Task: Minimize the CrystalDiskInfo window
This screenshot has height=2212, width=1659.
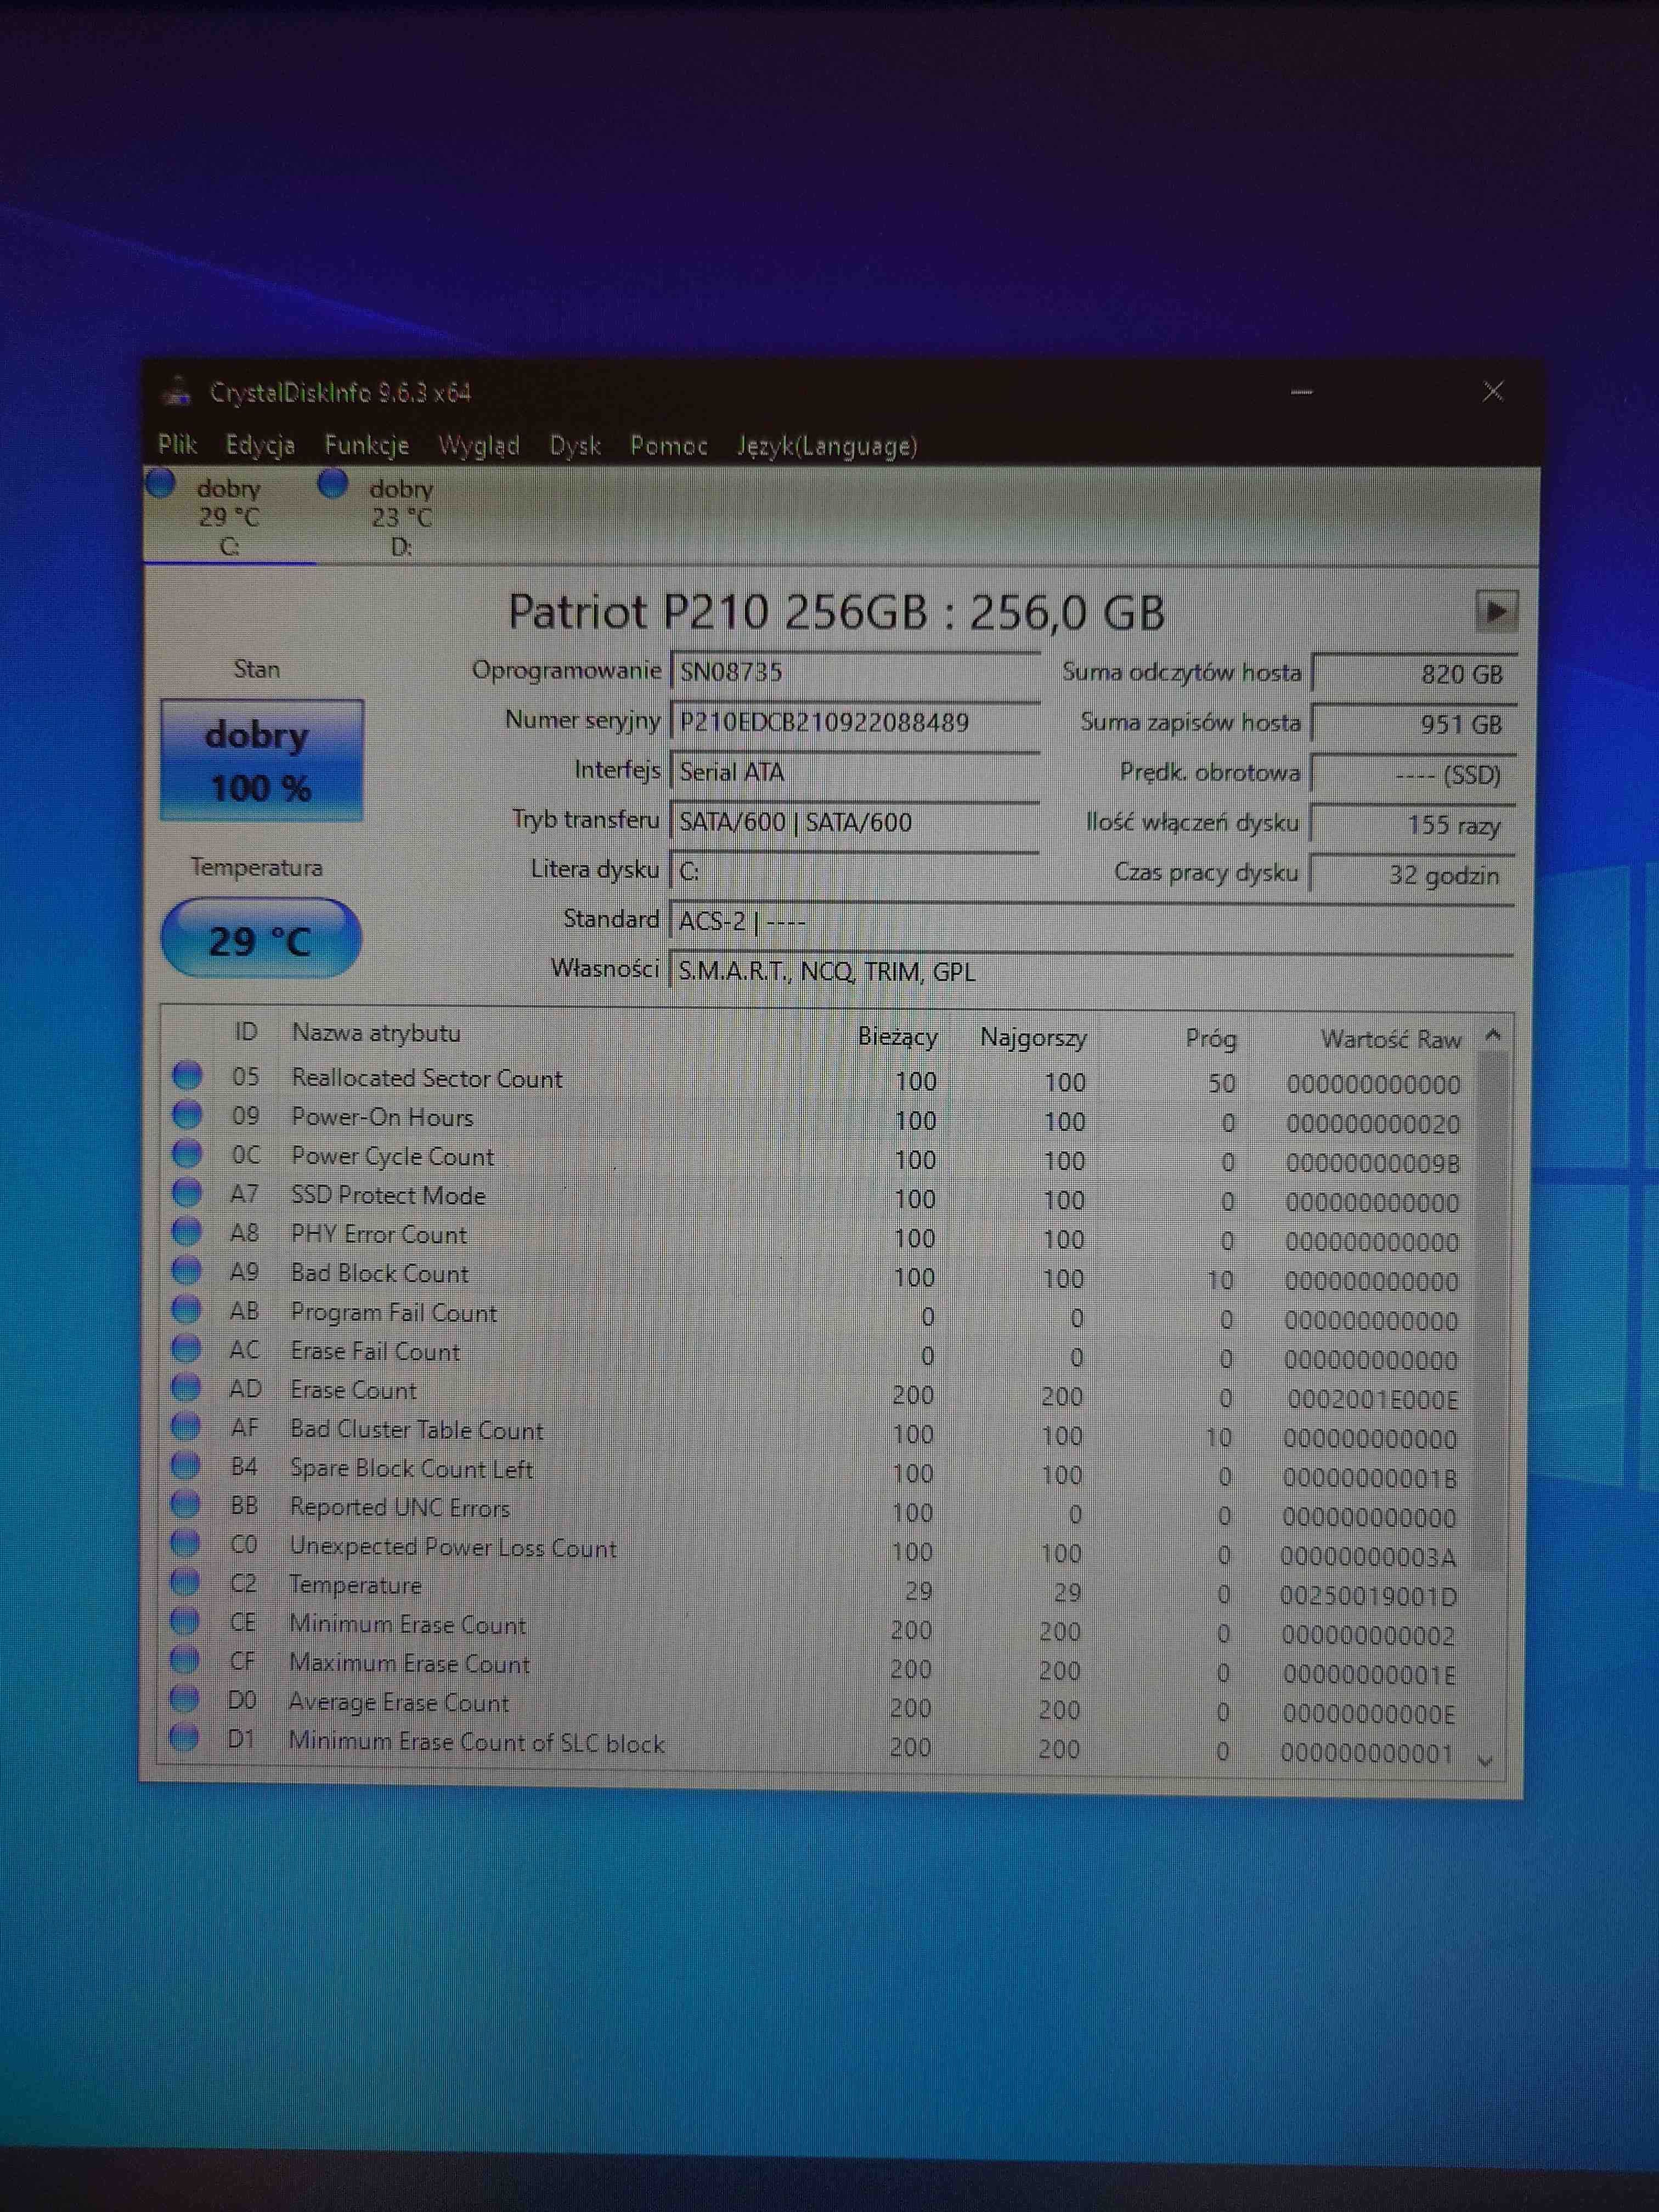Action: point(1301,392)
